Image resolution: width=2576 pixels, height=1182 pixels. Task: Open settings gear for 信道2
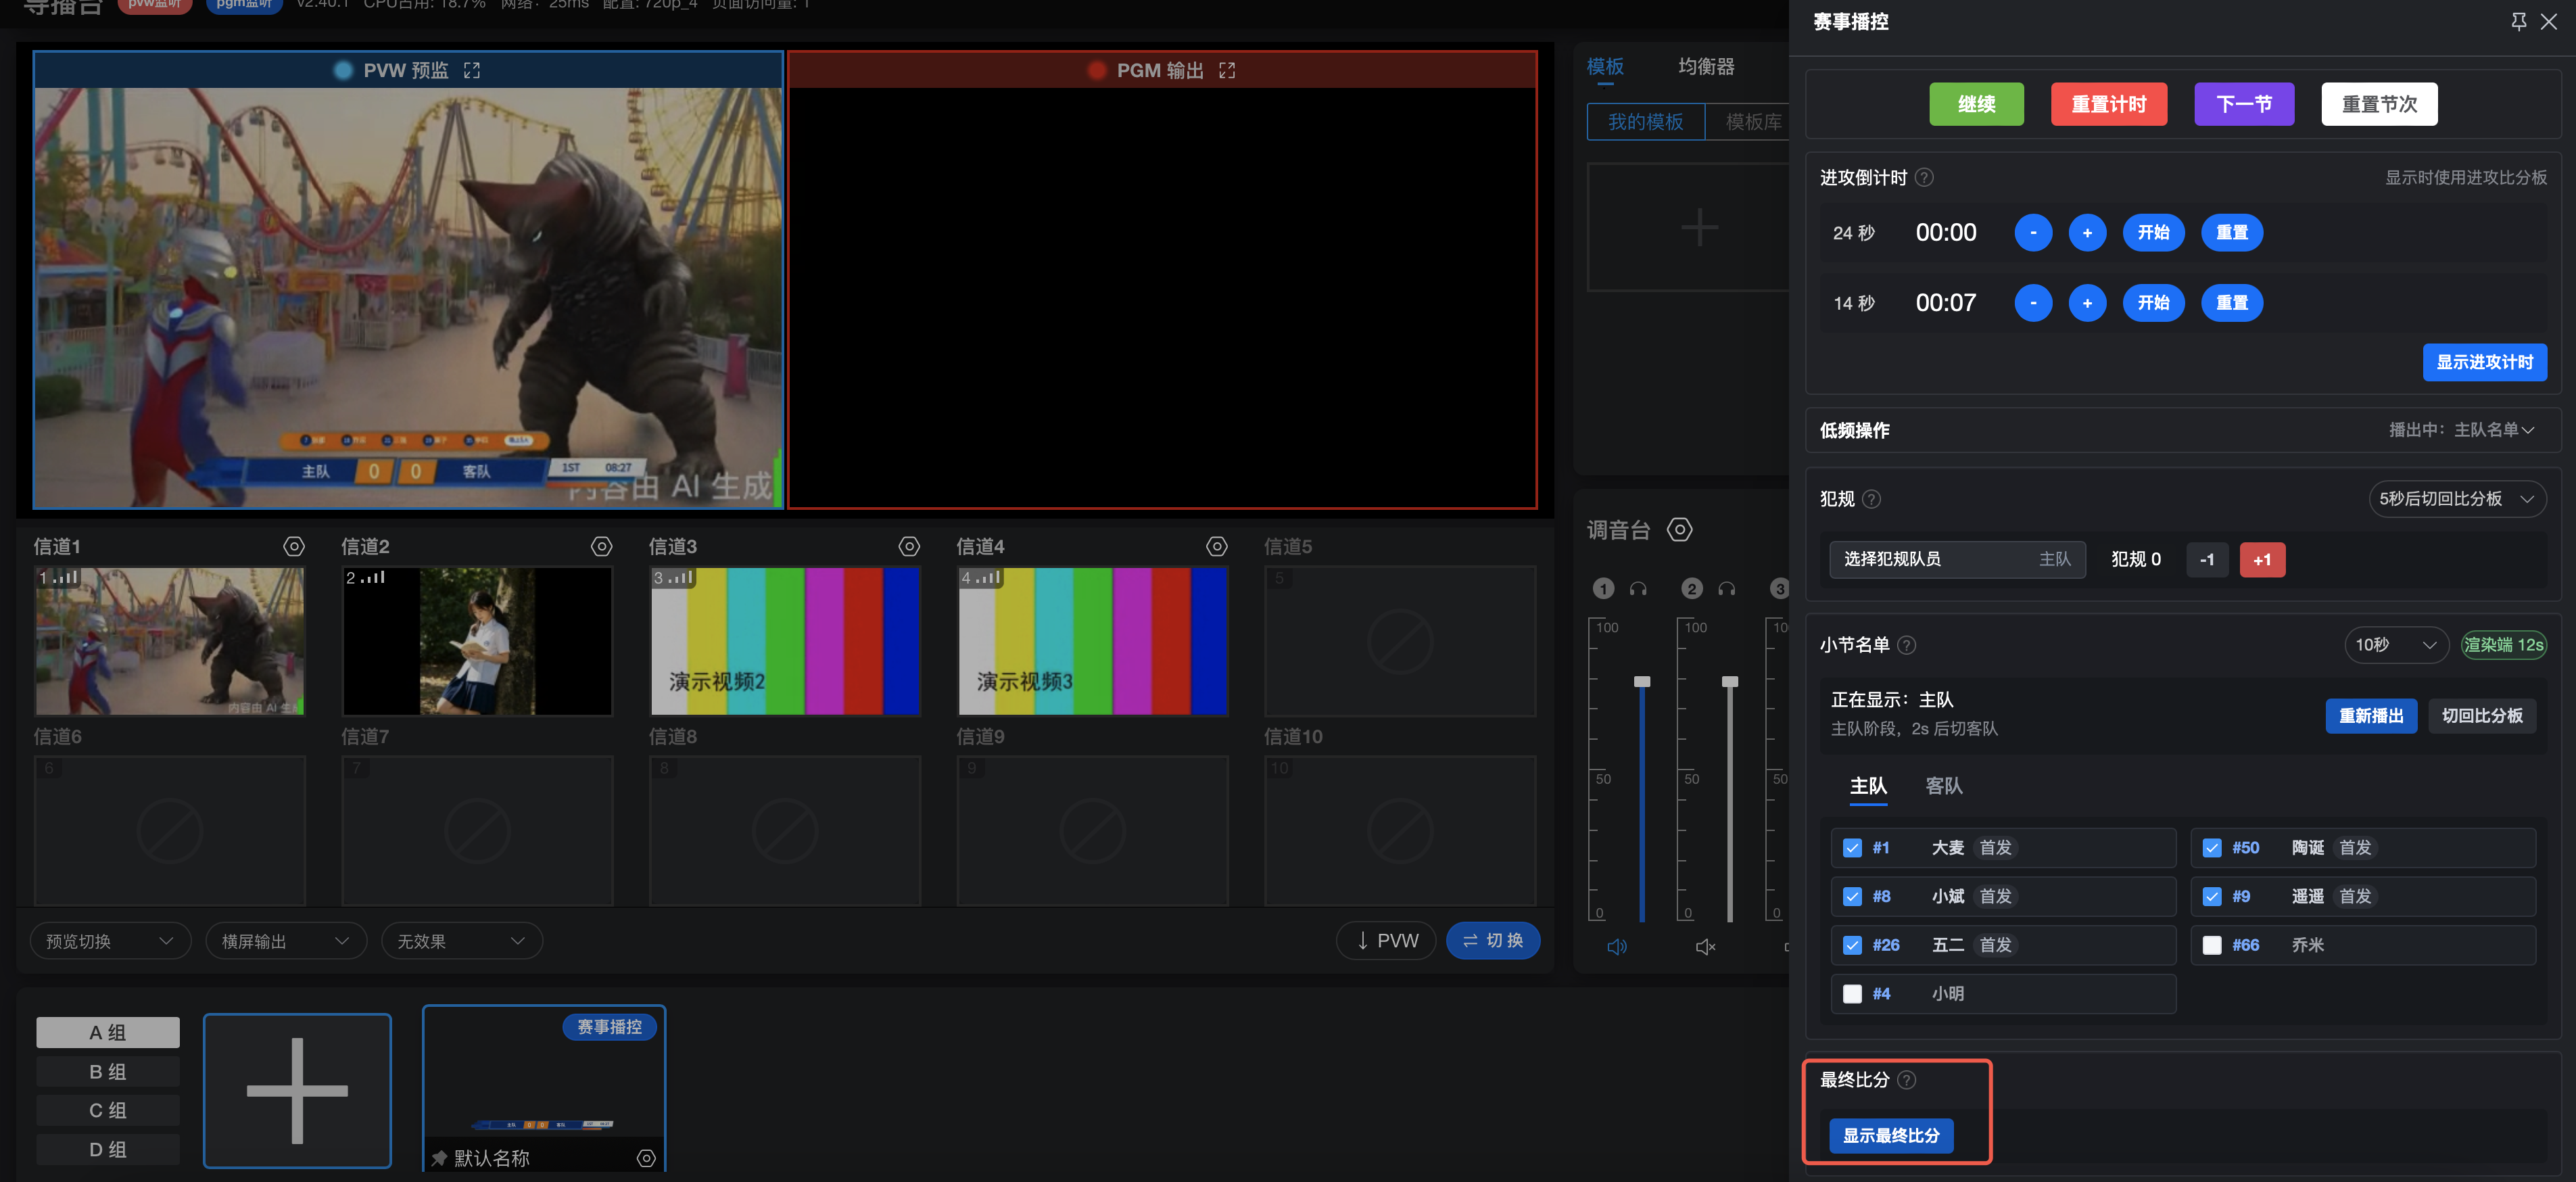pos(601,546)
